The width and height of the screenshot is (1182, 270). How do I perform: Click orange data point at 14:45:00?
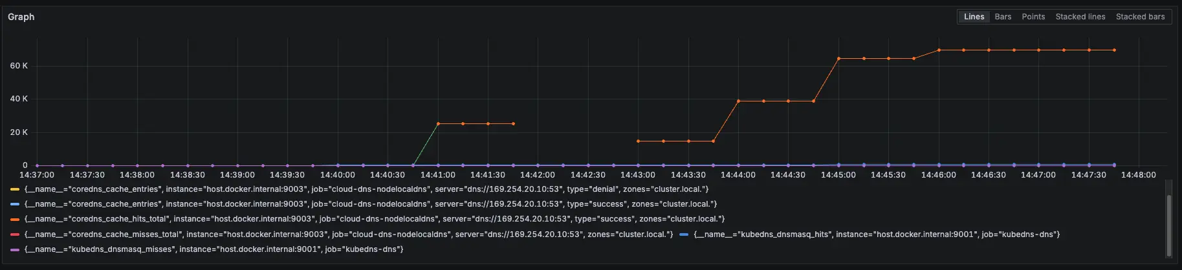point(838,59)
